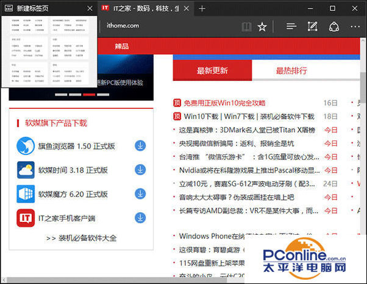Open a new tab with plus button

point(202,9)
